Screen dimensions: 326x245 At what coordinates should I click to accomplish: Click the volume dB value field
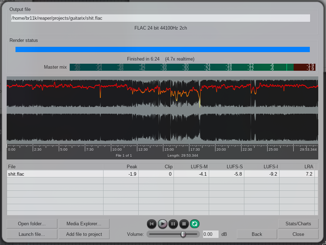(x=211, y=234)
